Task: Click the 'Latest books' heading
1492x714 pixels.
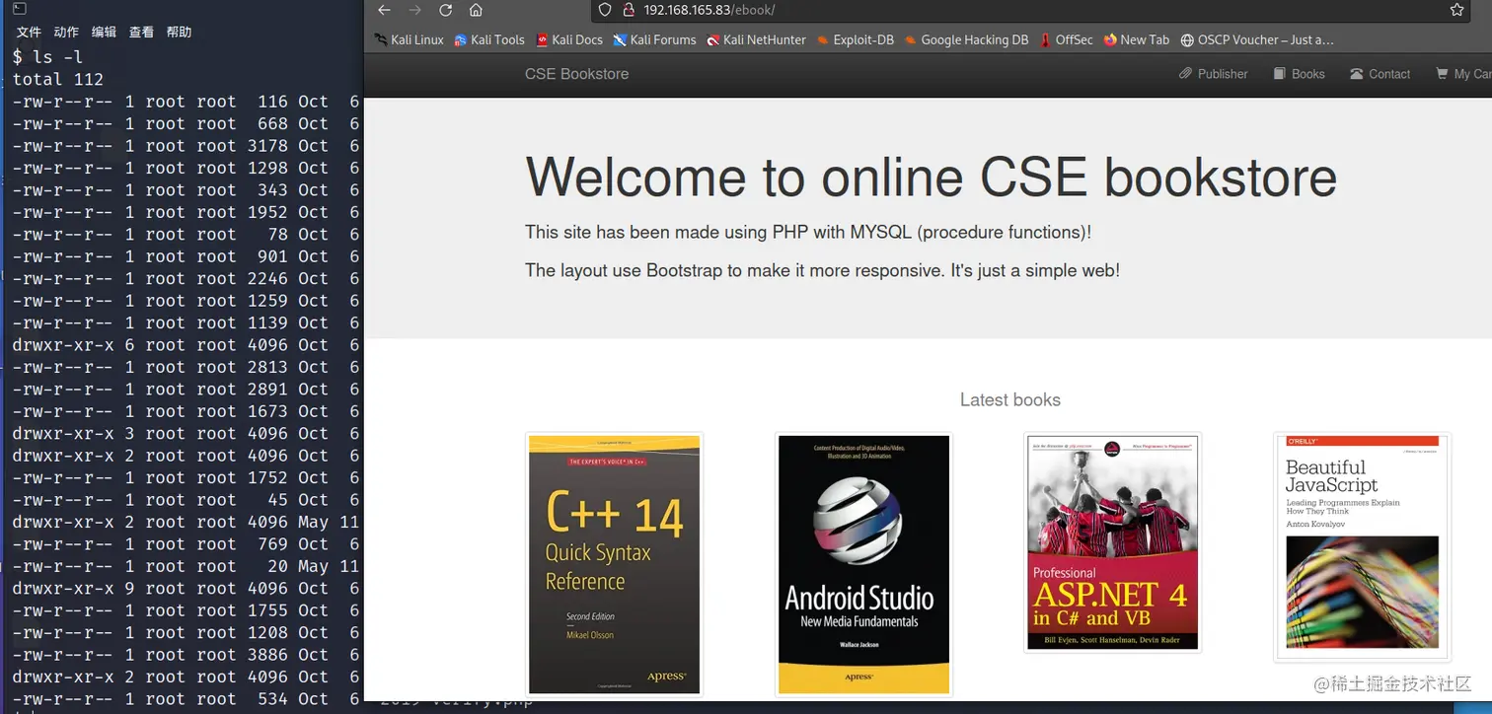Action: [1009, 399]
